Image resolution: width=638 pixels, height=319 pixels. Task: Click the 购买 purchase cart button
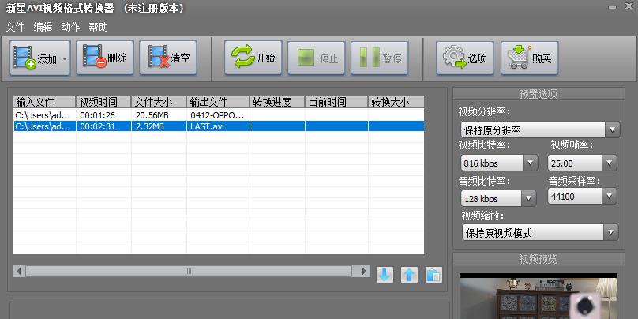pyautogui.click(x=529, y=58)
